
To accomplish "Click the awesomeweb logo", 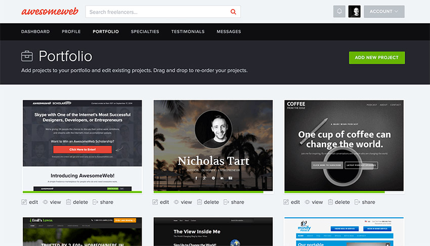I will click(x=50, y=12).
